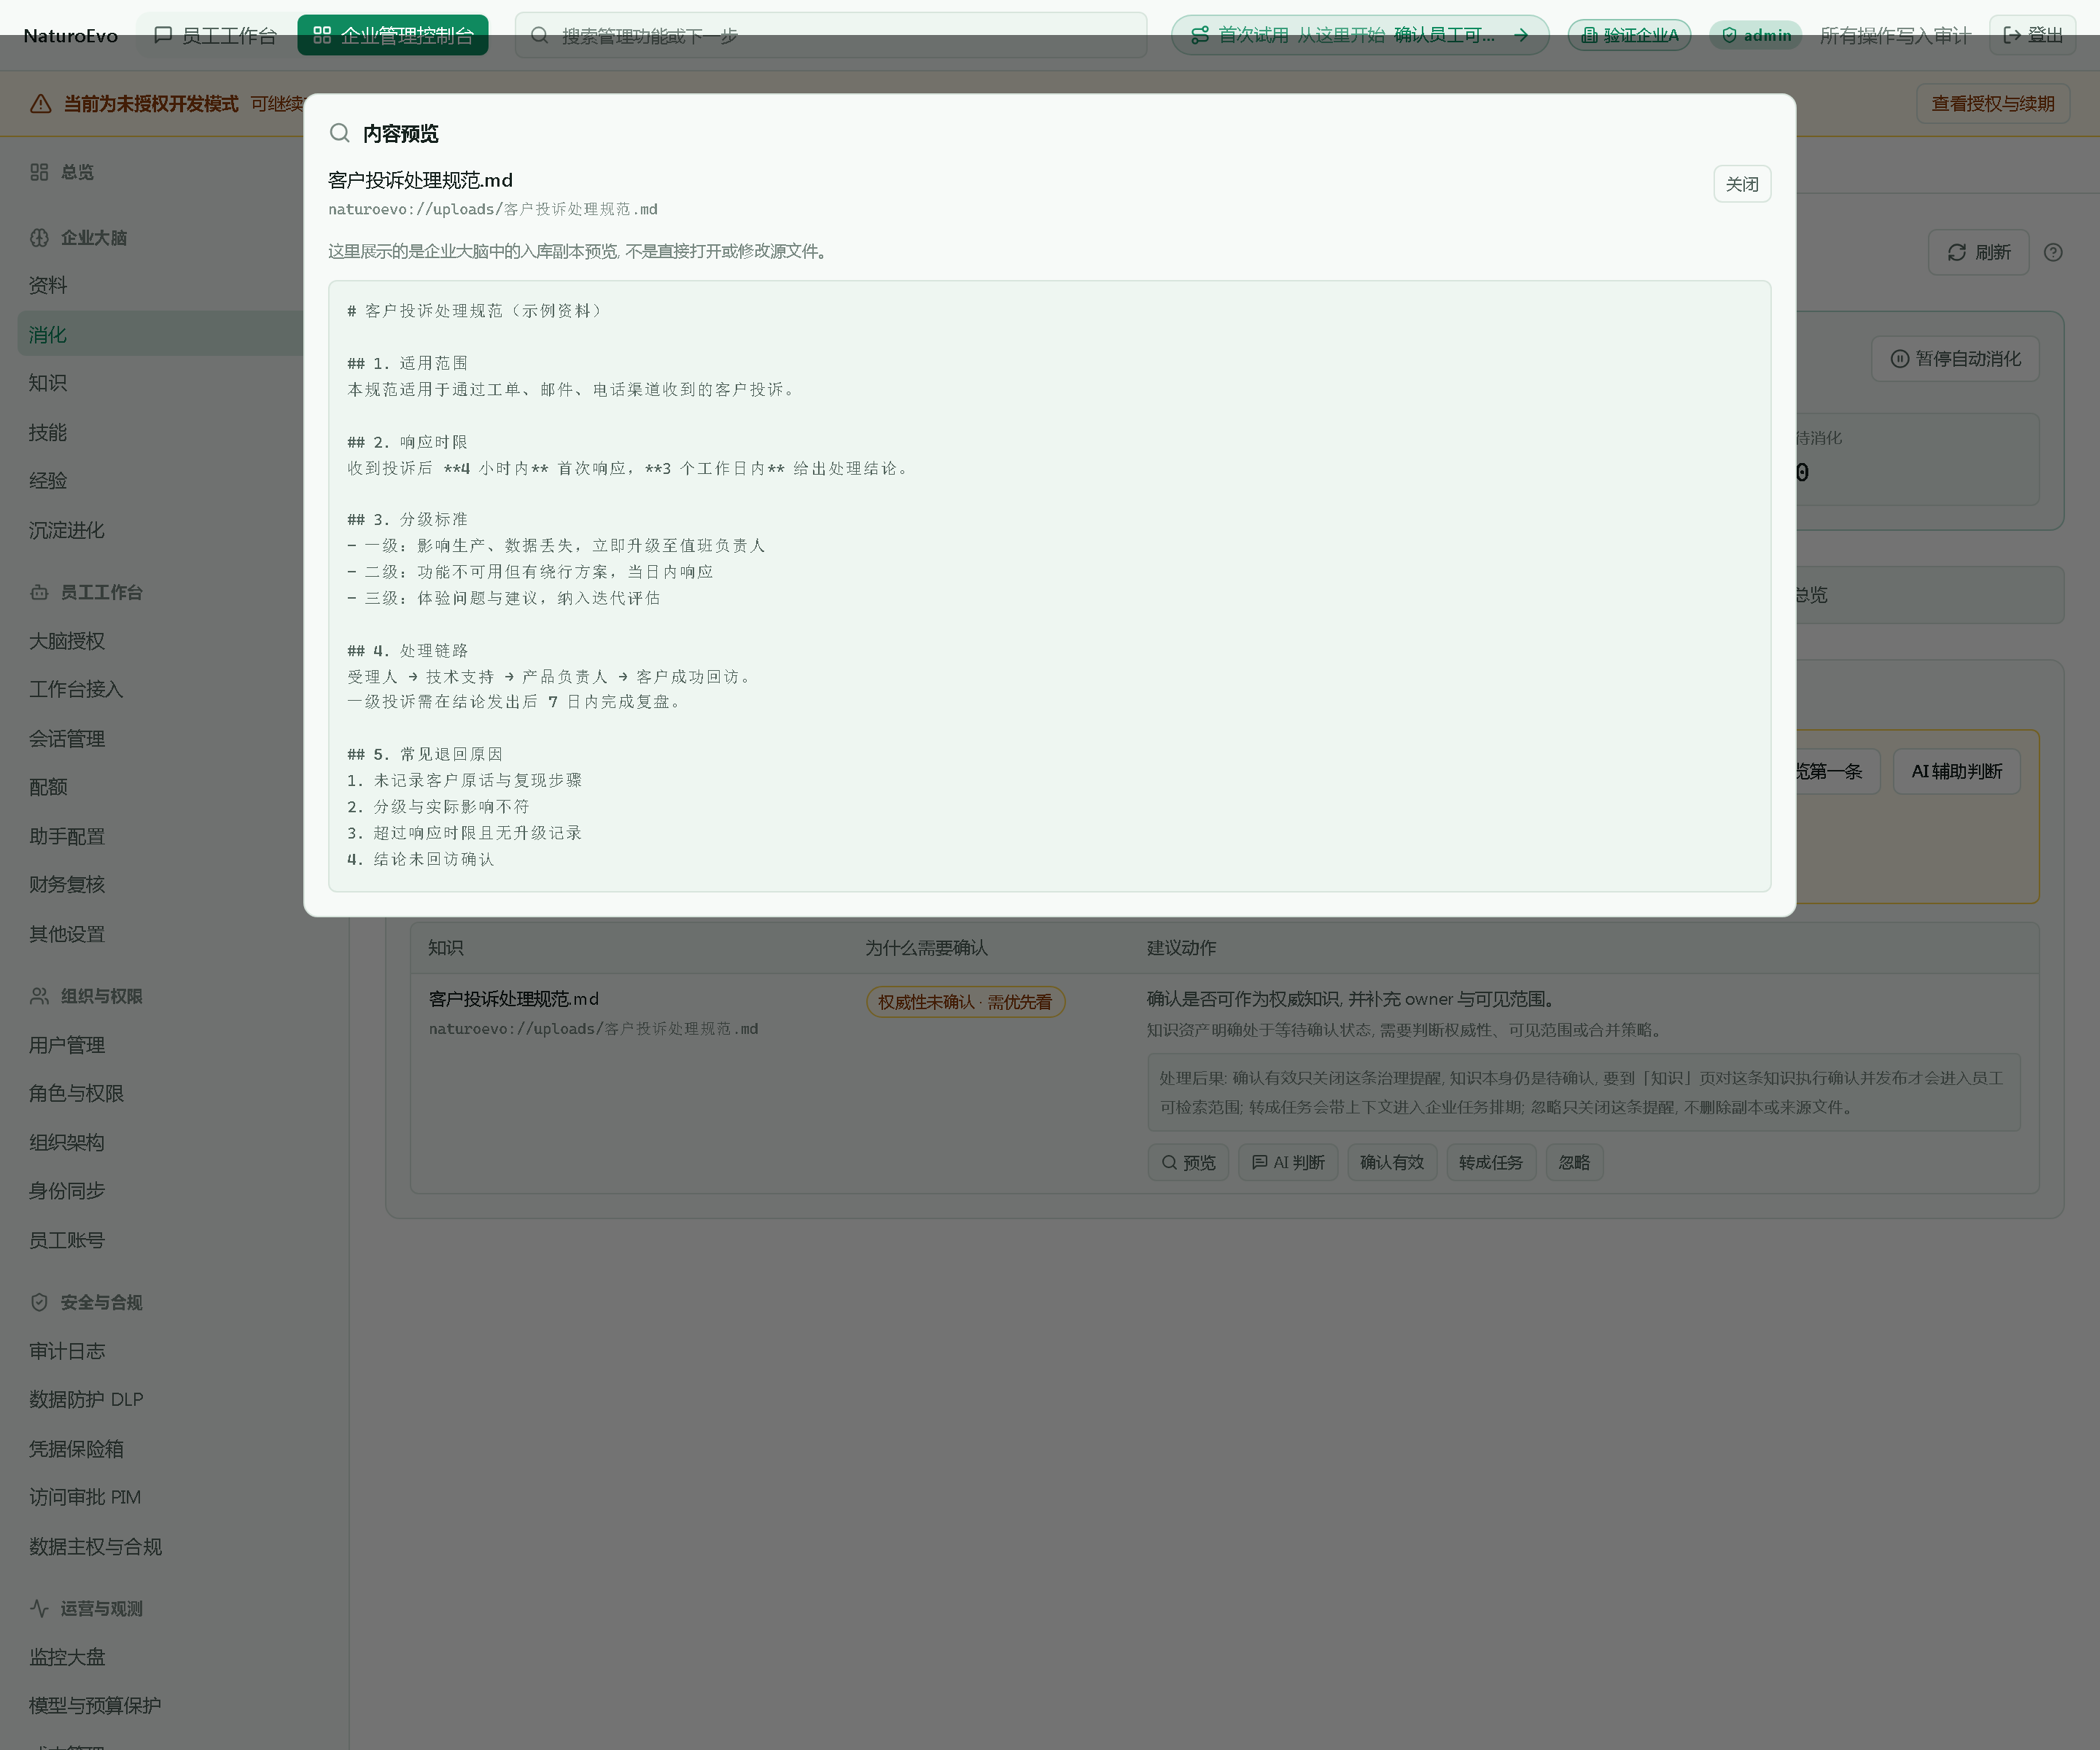Screen dimensions: 2100x1750
Task: Click the building icon in 验证企业A badge
Action: click(x=1589, y=35)
